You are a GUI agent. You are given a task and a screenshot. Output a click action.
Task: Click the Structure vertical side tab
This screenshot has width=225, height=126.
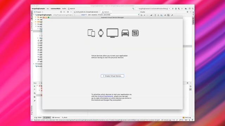(x=32, y=26)
